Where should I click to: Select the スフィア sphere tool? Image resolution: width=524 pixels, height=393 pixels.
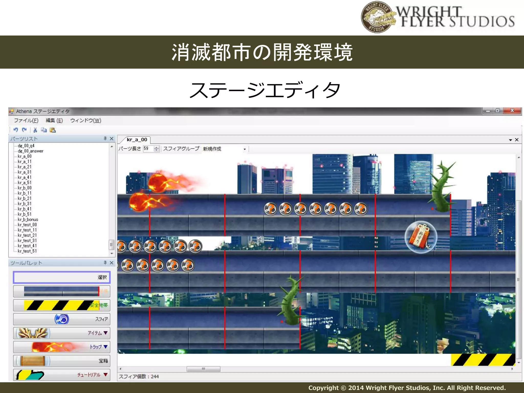[x=62, y=319]
